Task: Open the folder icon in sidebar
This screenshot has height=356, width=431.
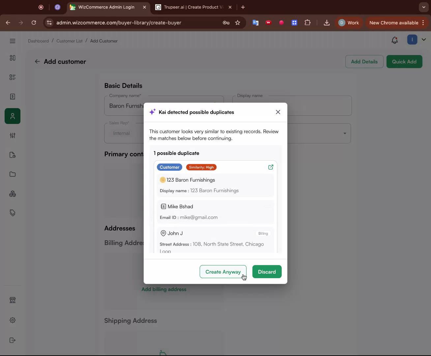Action: 13,174
